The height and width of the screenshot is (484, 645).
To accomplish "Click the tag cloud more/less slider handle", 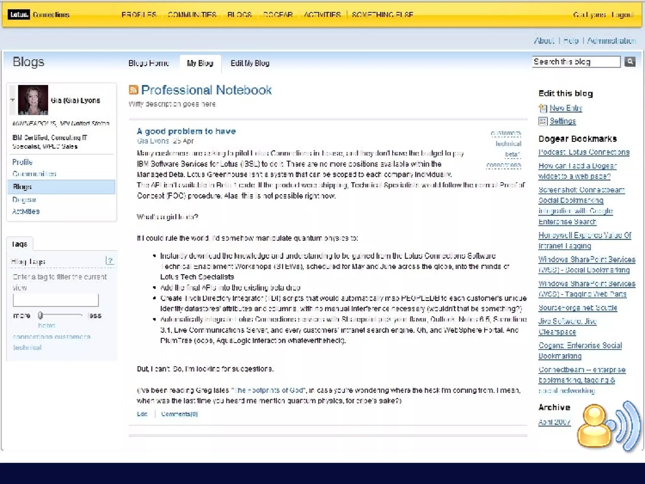I will click(x=40, y=315).
